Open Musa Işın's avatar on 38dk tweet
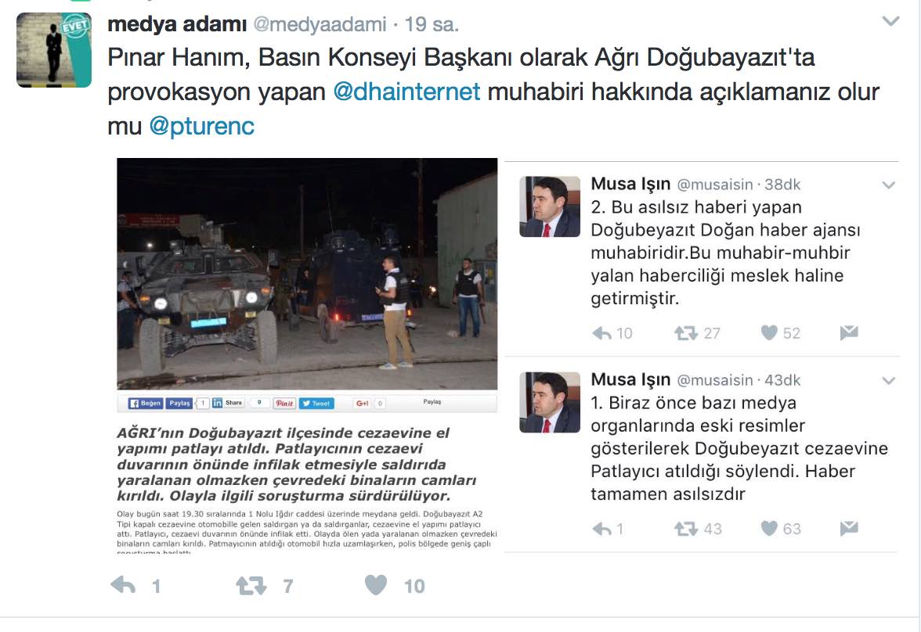The height and width of the screenshot is (632, 921). coord(550,206)
